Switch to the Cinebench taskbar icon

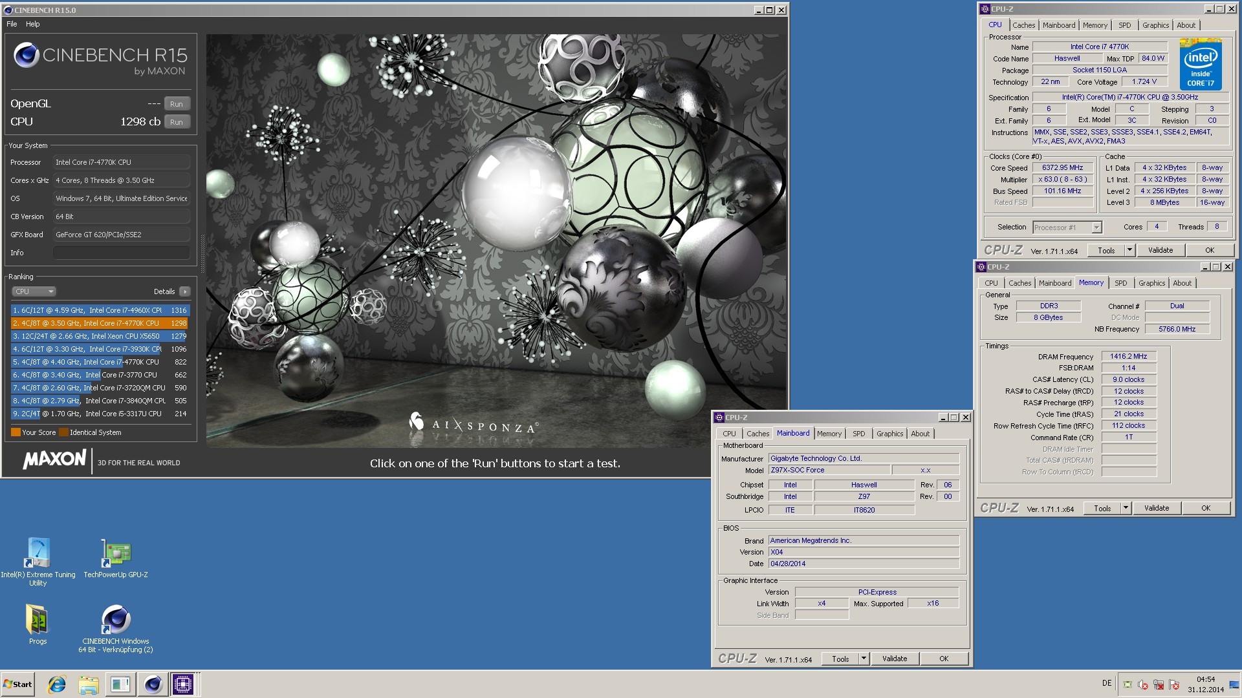coord(153,684)
